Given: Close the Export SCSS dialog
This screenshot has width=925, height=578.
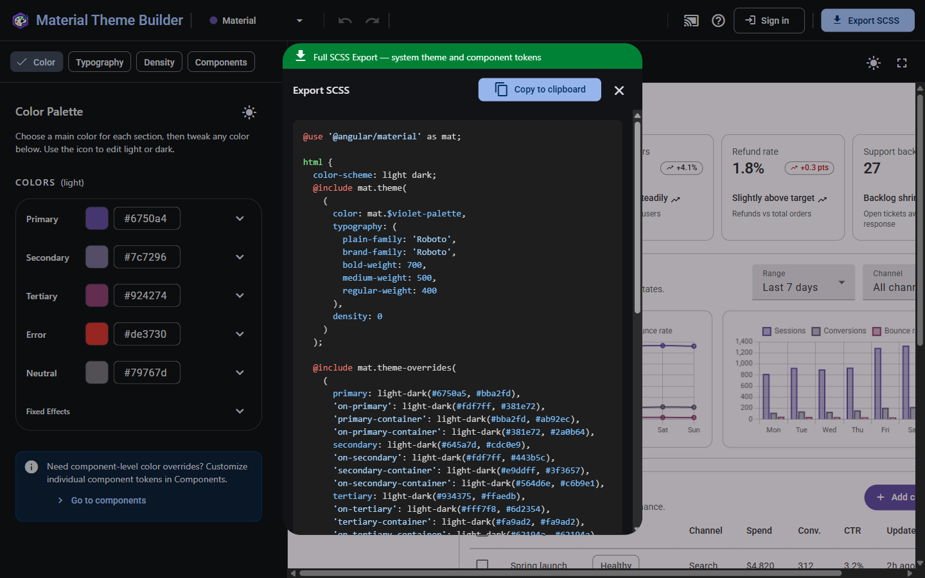Looking at the screenshot, I should (x=619, y=91).
